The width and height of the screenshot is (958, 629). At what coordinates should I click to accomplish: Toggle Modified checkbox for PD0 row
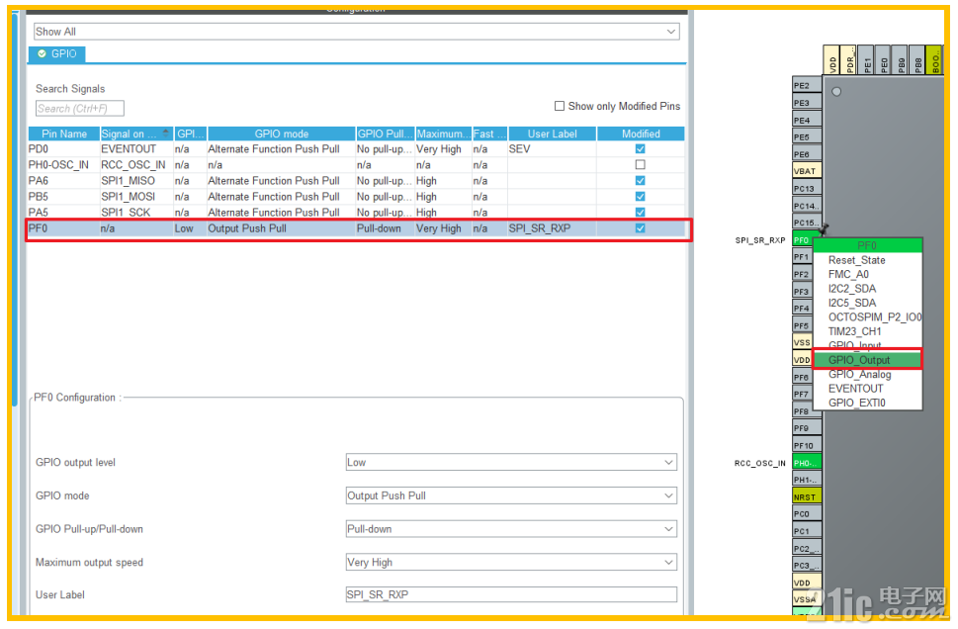point(640,148)
